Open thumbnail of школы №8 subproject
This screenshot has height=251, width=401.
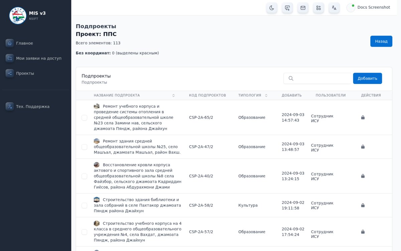97,165
